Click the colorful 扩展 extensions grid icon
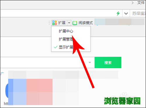The height and width of the screenshot is (108, 146). coord(54,23)
